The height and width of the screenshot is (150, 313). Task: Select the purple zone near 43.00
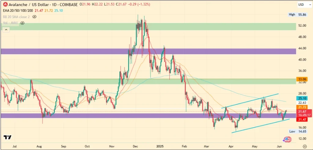148,51
